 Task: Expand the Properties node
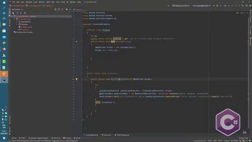(17, 24)
